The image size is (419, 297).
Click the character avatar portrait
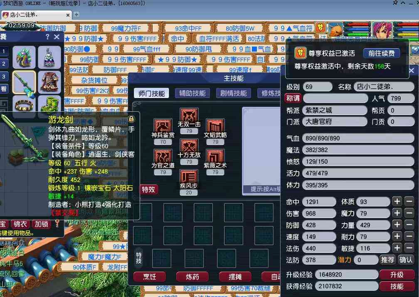point(382,29)
